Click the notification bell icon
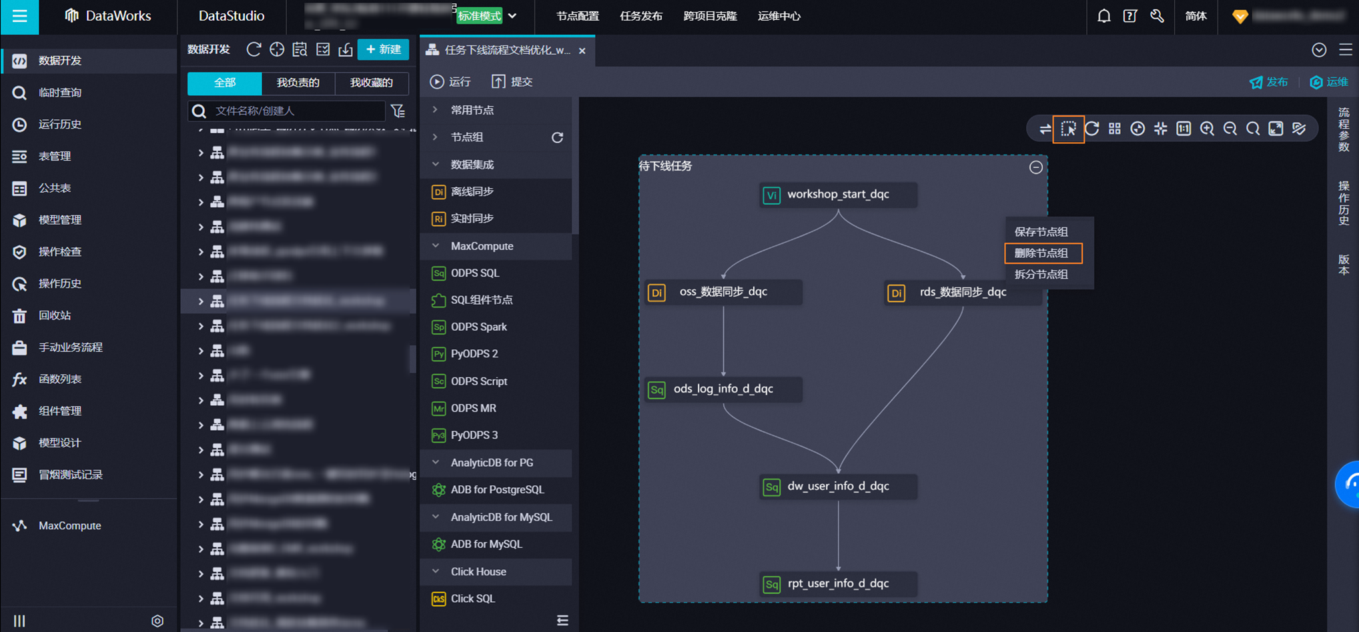The width and height of the screenshot is (1359, 632). (x=1104, y=16)
